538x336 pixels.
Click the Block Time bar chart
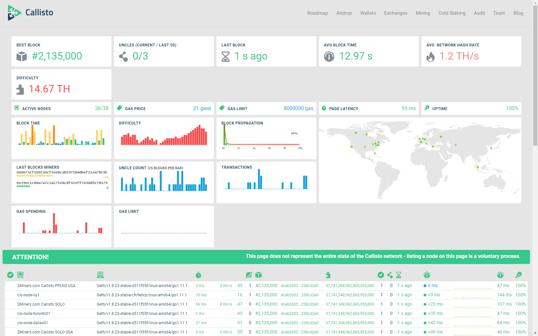click(x=61, y=135)
